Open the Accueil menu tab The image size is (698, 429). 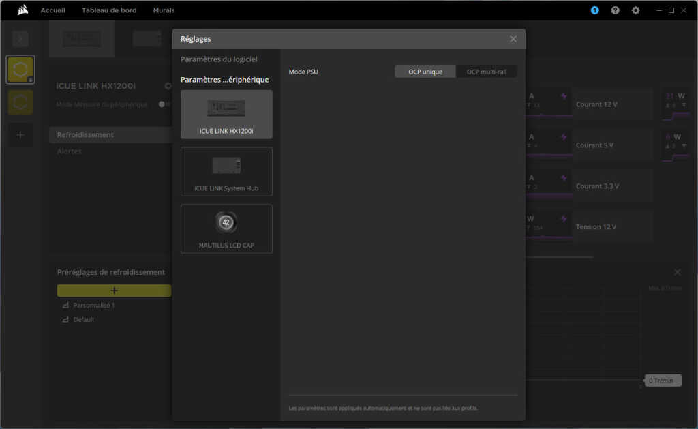point(52,10)
